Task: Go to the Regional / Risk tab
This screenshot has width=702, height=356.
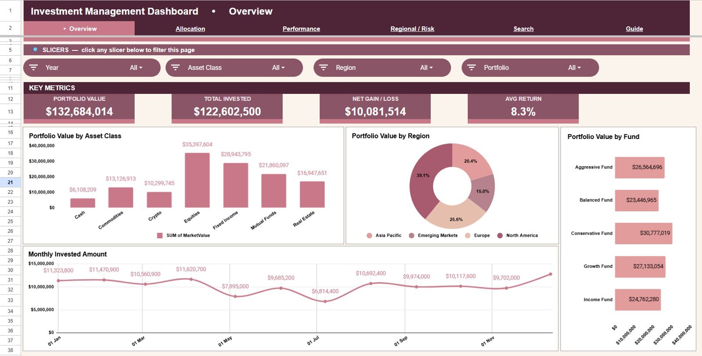Action: click(412, 28)
